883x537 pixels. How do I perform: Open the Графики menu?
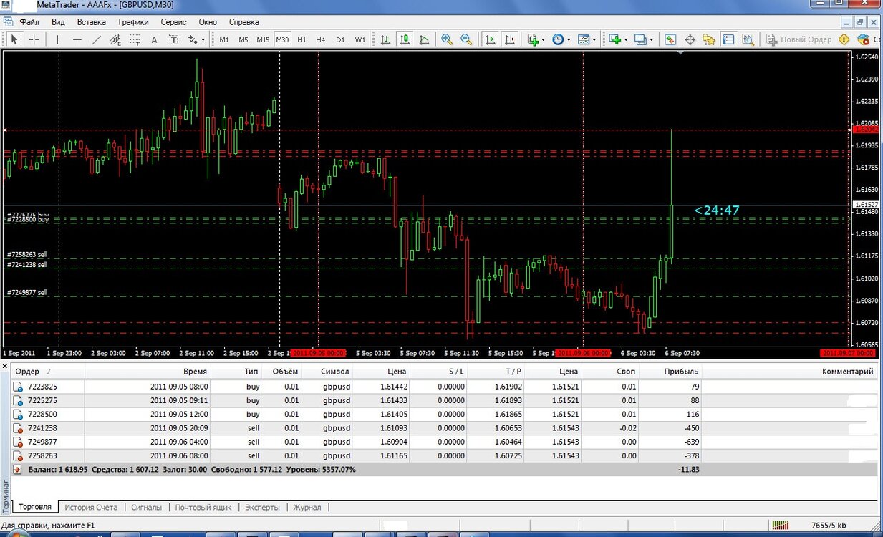point(133,22)
